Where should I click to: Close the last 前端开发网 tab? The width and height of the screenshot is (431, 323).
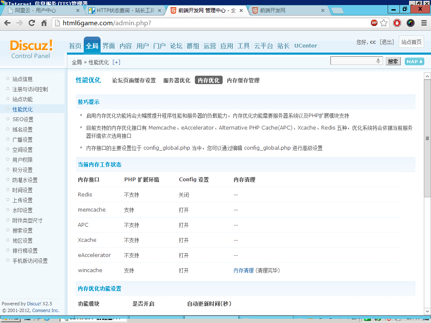coord(323,11)
